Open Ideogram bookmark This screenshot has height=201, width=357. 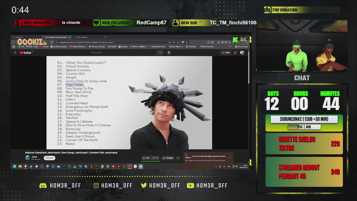tap(123, 47)
